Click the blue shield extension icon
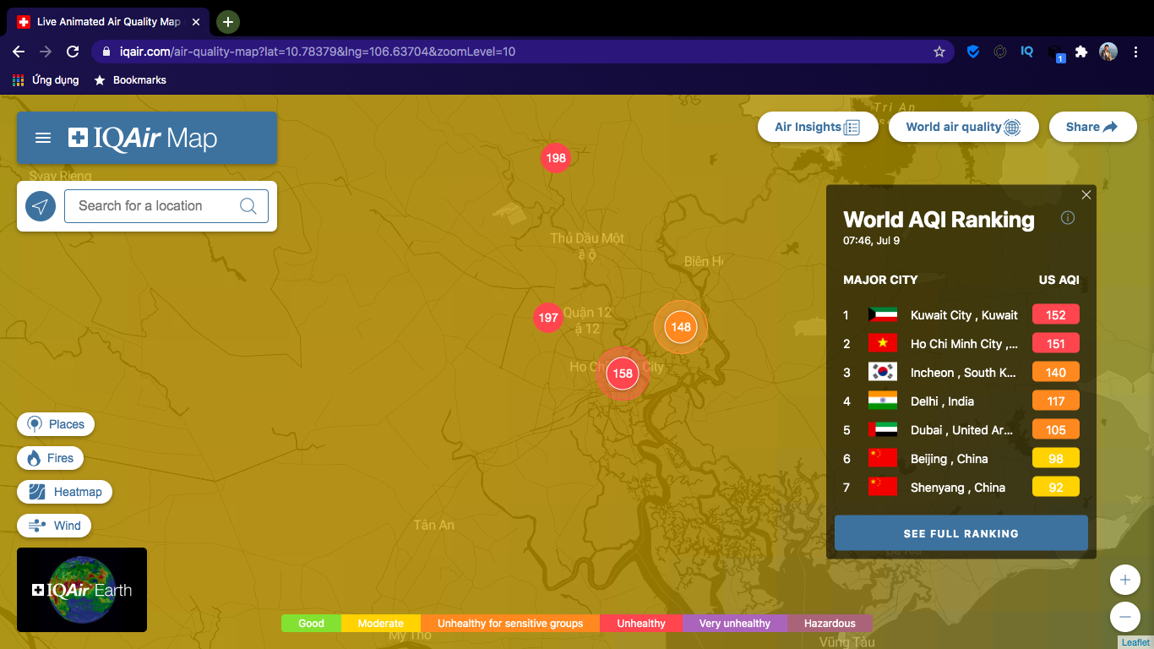 click(x=973, y=52)
